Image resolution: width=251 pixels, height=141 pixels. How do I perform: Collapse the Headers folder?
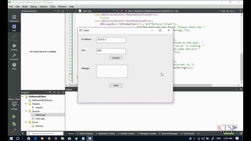(x=26, y=104)
